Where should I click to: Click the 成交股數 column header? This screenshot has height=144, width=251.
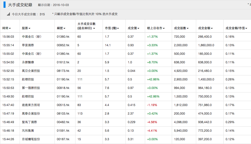[181, 28]
